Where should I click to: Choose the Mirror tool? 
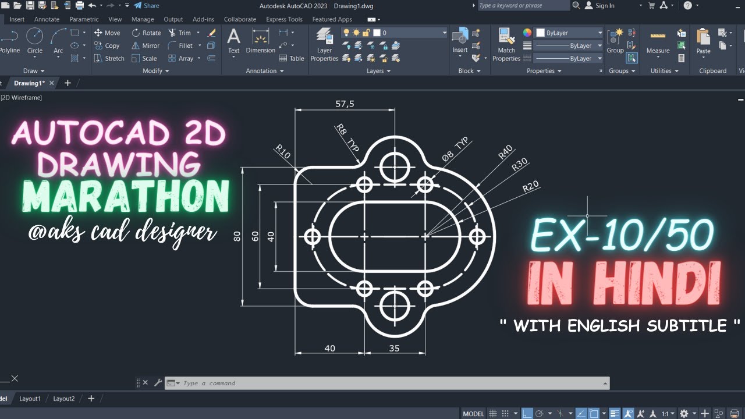coord(146,45)
